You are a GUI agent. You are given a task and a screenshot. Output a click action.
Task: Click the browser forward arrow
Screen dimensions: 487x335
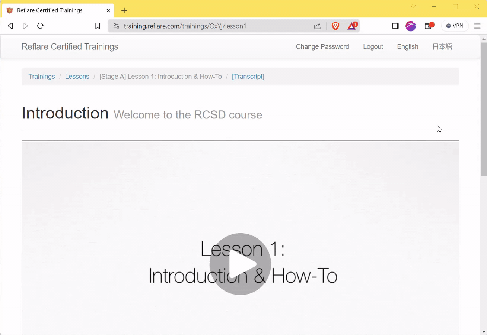[25, 26]
